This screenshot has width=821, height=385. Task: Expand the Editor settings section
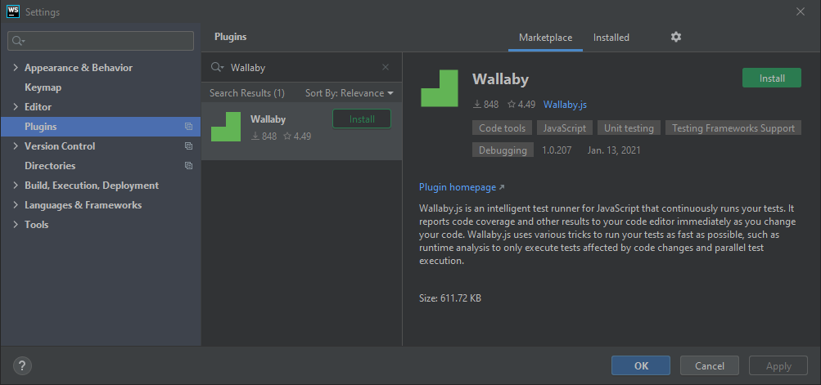coord(16,107)
